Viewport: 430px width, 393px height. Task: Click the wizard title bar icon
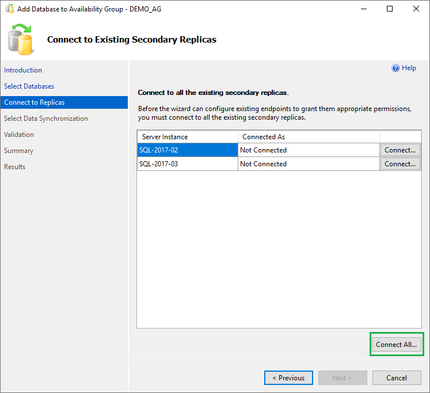click(x=10, y=9)
